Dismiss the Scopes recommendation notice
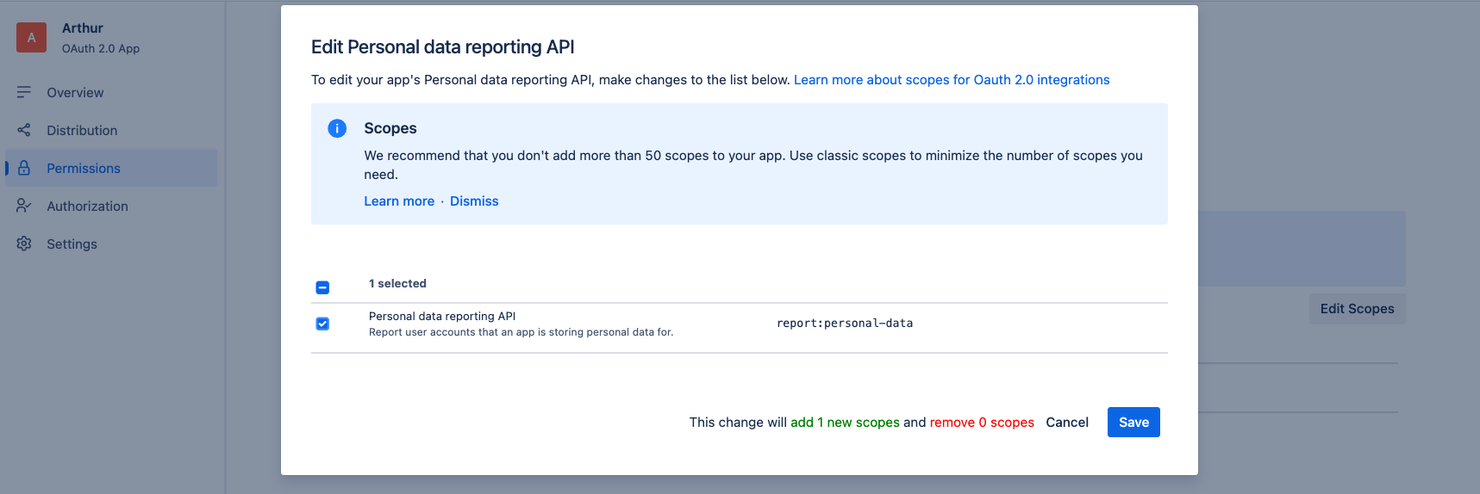Image resolution: width=1480 pixels, height=494 pixels. [474, 201]
